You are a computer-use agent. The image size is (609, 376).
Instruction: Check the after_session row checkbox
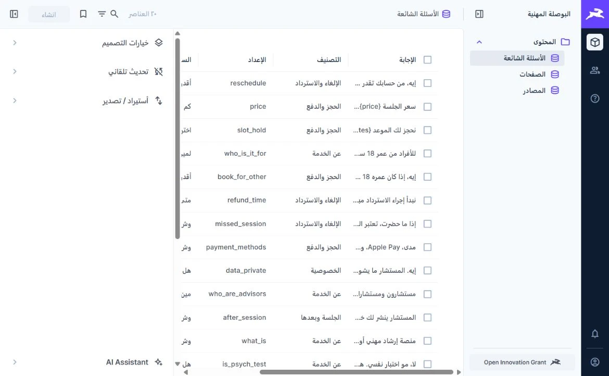(x=428, y=317)
